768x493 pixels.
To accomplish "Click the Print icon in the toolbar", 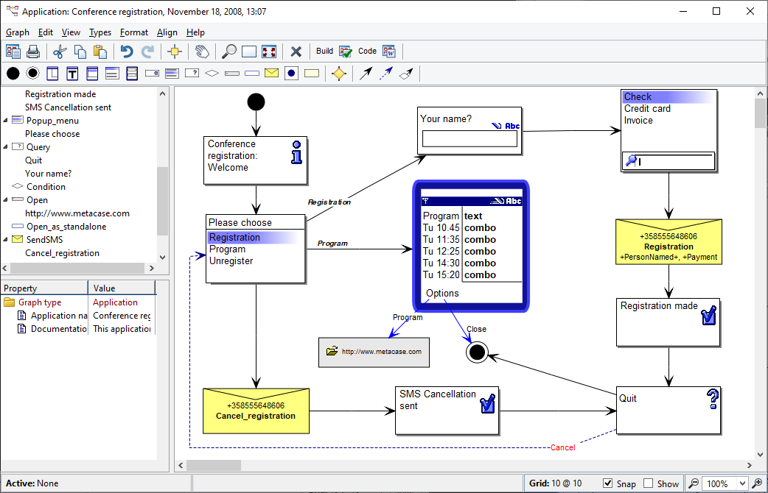I will click(33, 52).
